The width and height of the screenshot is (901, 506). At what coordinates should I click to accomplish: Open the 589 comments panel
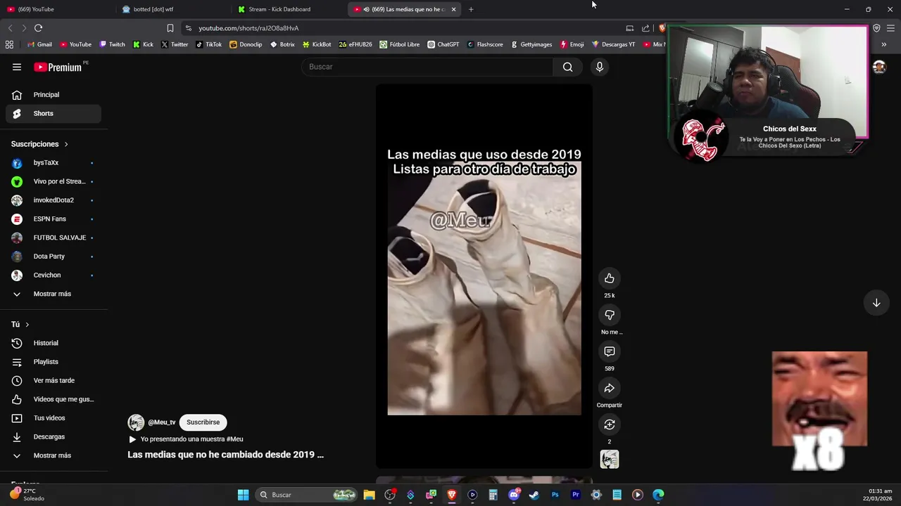610,351
